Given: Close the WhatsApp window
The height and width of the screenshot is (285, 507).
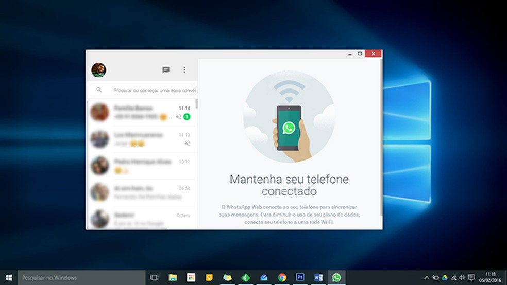Looking at the screenshot, I should pyautogui.click(x=373, y=54).
